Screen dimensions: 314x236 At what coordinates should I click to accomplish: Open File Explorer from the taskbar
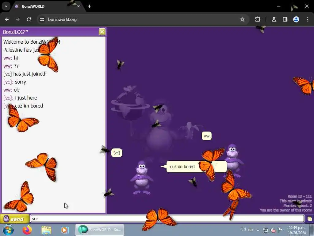coord(46,230)
